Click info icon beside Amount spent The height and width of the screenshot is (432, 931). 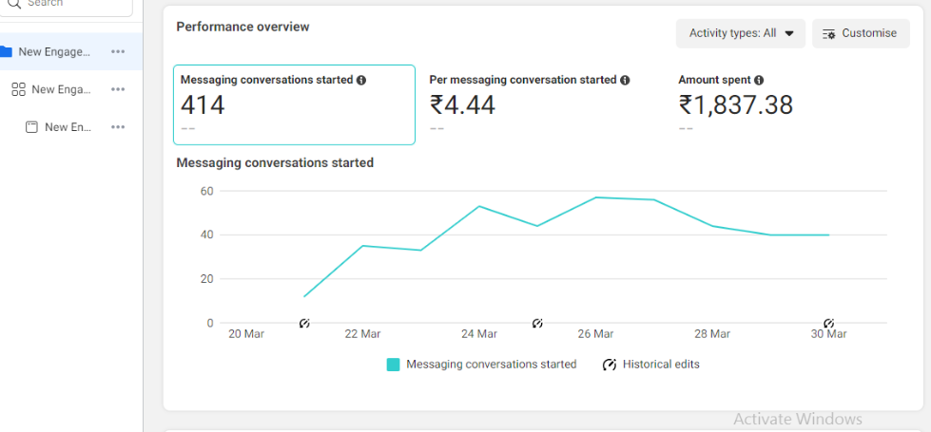(759, 81)
